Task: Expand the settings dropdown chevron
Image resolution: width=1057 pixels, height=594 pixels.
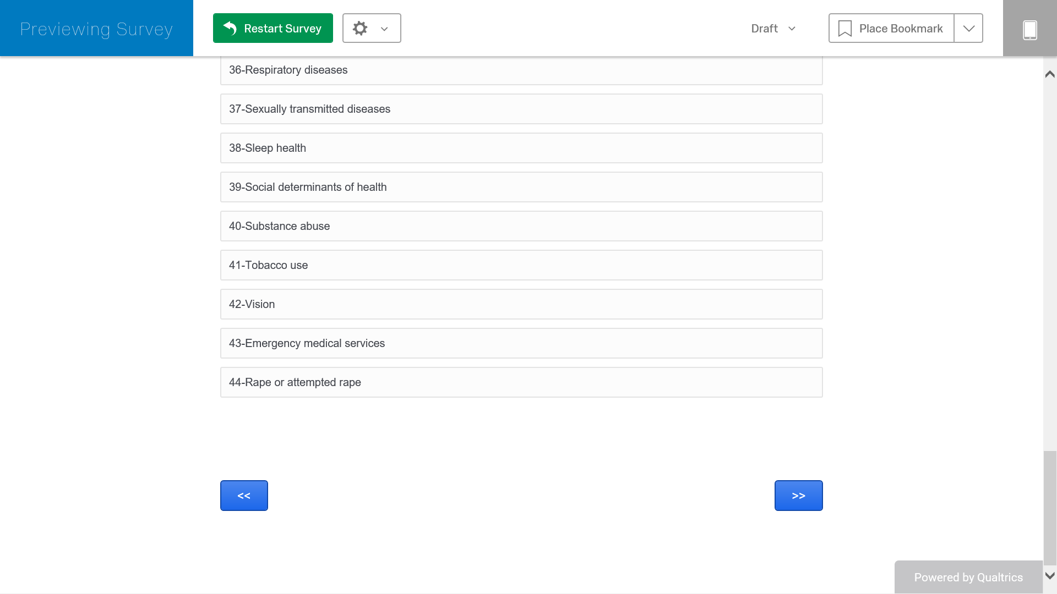Action: pos(384,29)
